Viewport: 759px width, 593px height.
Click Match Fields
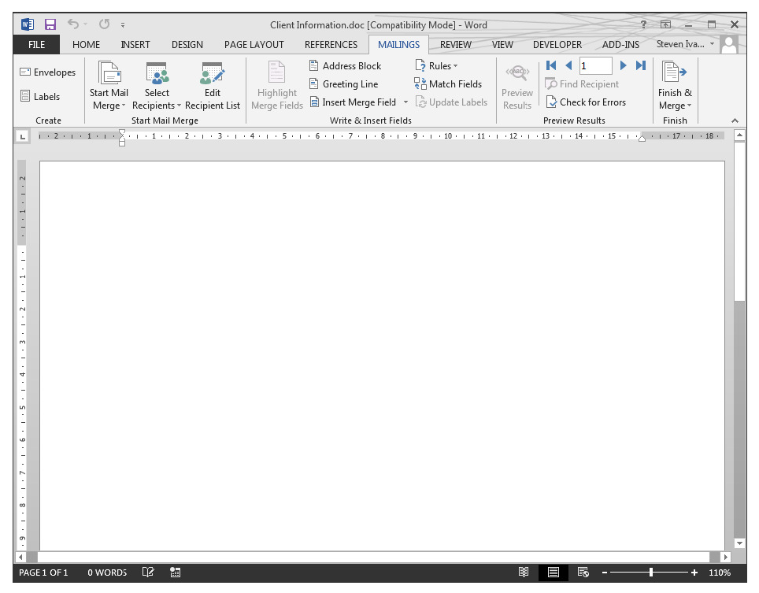[448, 83]
